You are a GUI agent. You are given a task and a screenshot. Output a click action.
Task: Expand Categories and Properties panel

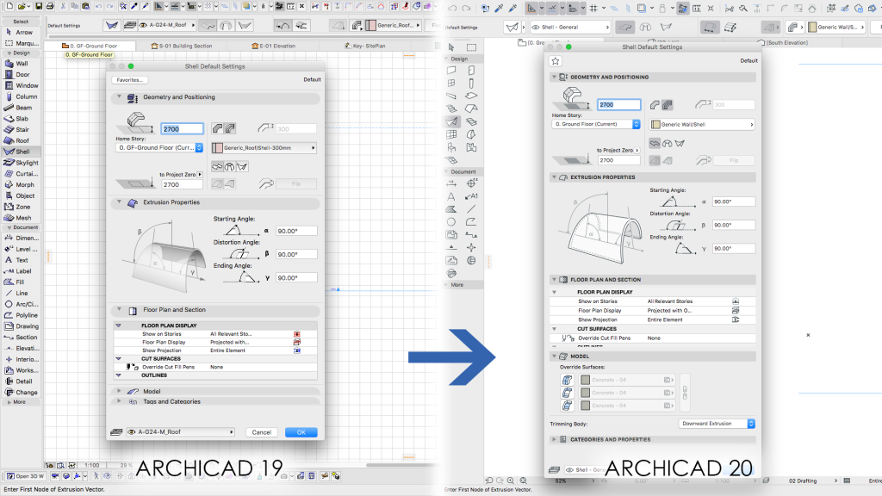(554, 439)
